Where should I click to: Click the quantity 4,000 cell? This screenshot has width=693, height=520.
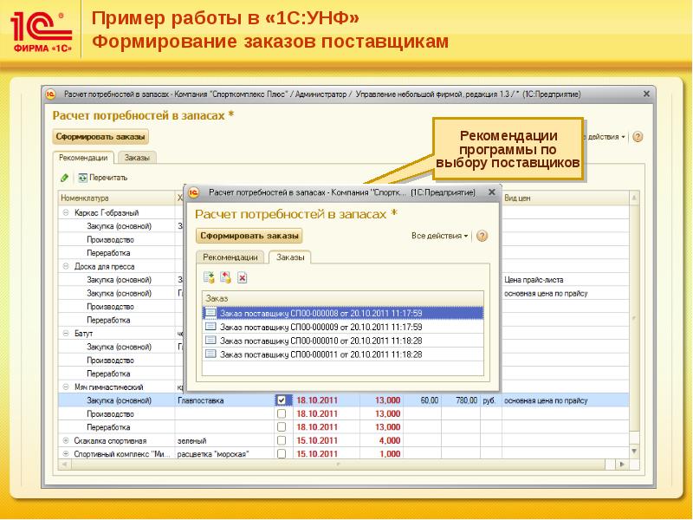[381, 441]
